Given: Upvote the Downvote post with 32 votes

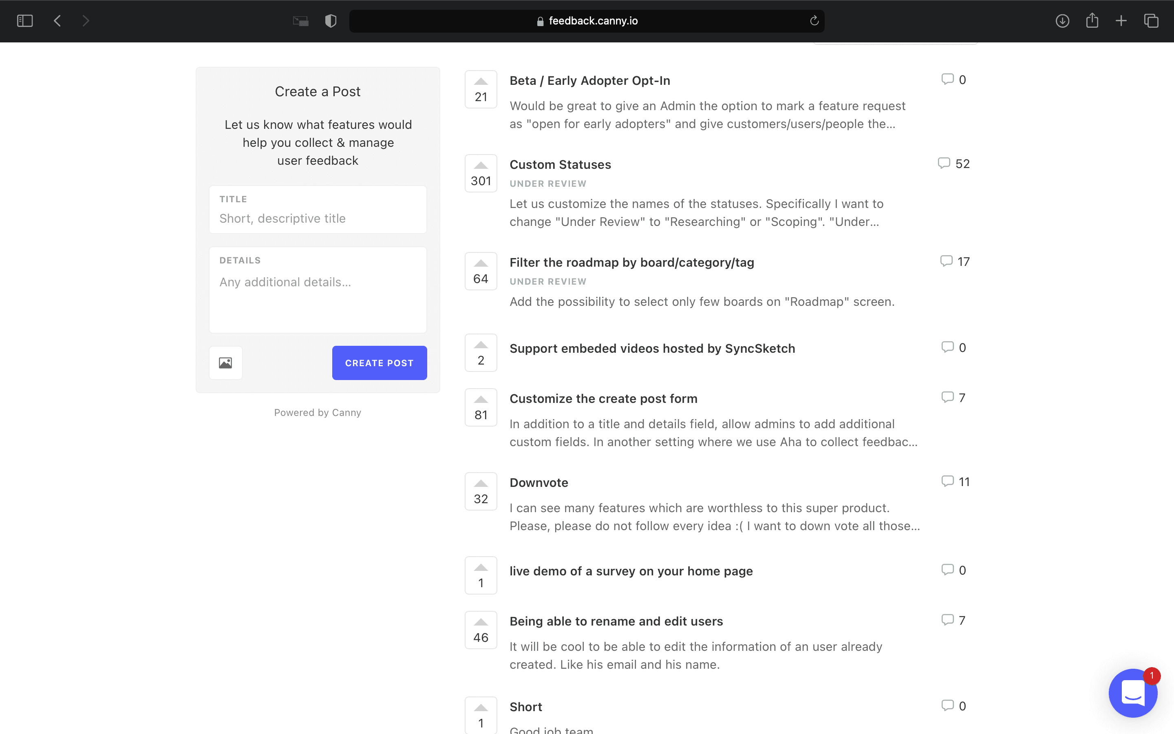Looking at the screenshot, I should tap(481, 492).
